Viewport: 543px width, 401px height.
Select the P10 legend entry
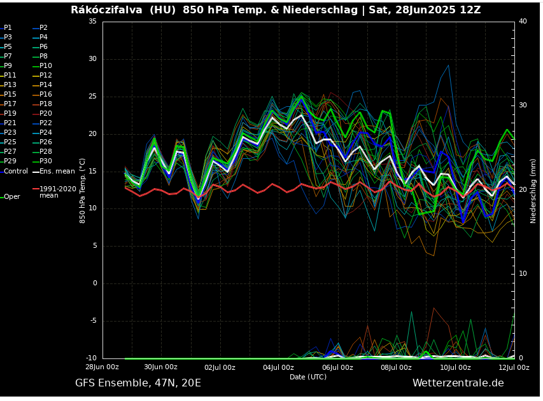pos(45,66)
